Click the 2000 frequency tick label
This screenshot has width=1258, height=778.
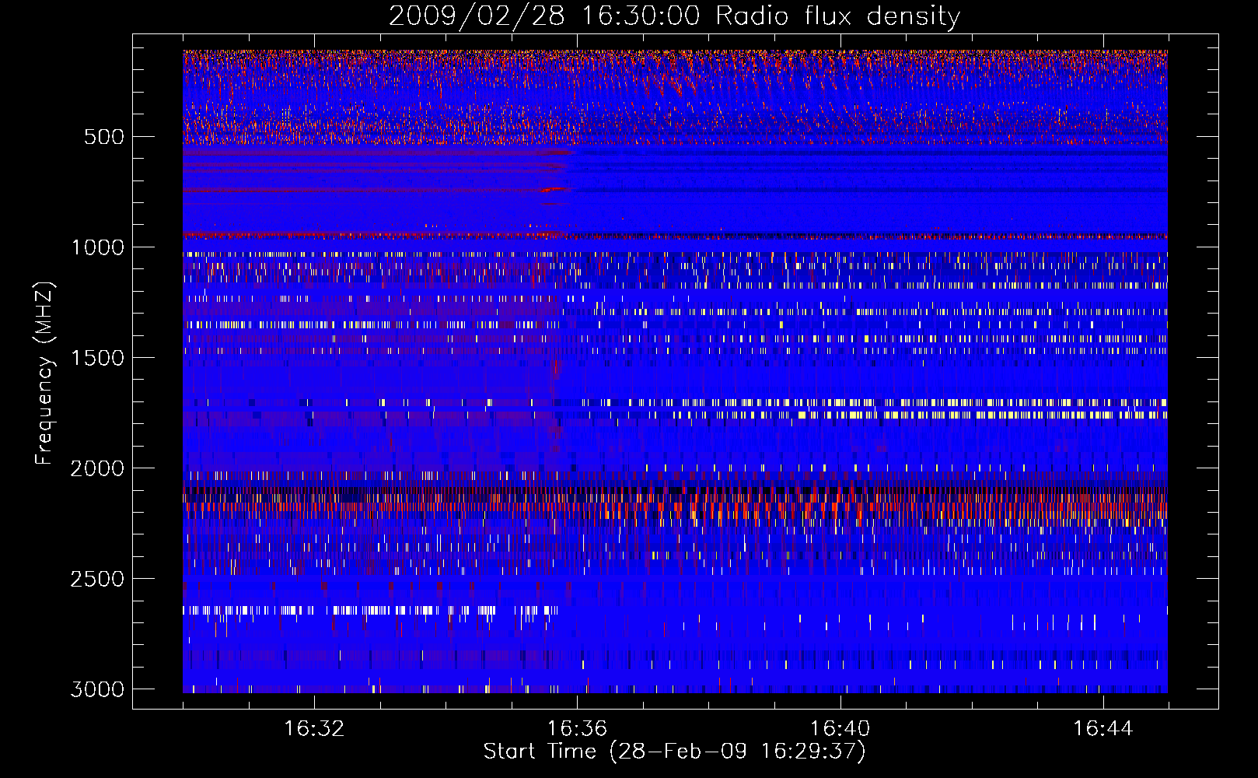pos(97,468)
